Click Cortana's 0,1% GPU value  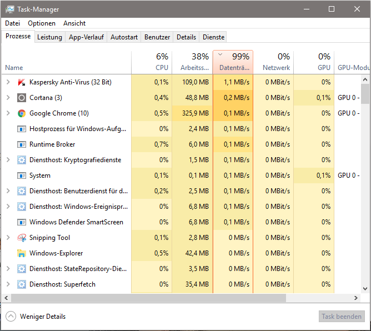pyautogui.click(x=323, y=98)
